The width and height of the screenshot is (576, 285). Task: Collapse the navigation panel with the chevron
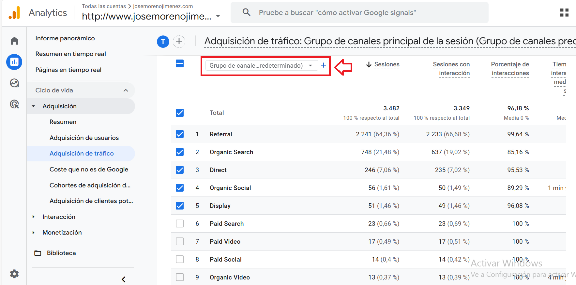point(124,279)
